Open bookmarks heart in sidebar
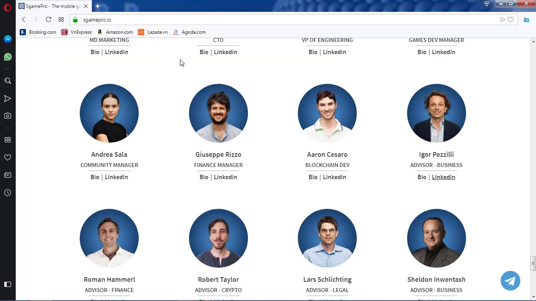The image size is (536, 301). pyautogui.click(x=8, y=158)
